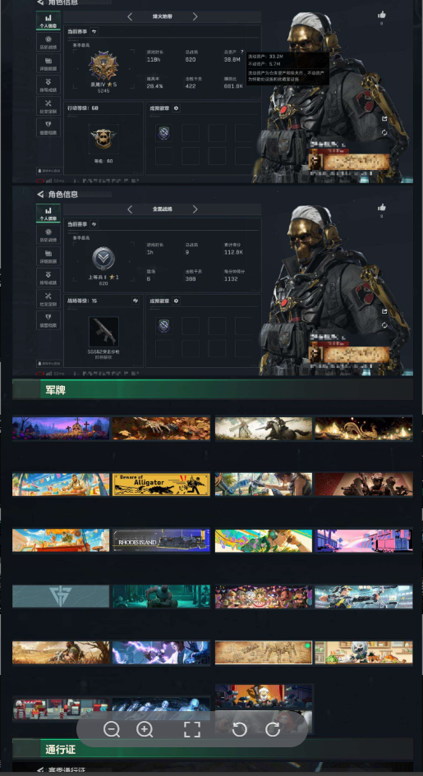The width and height of the screenshot is (423, 776).
Task: Toggle the switch icon next to 当前赛季 under 烽火地带
Action: click(x=94, y=31)
